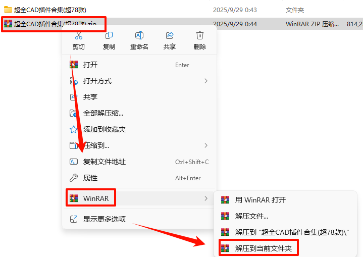Viewport: 363px width, 257px height.
Task: Click the Cut scissors icon
Action: [79, 36]
